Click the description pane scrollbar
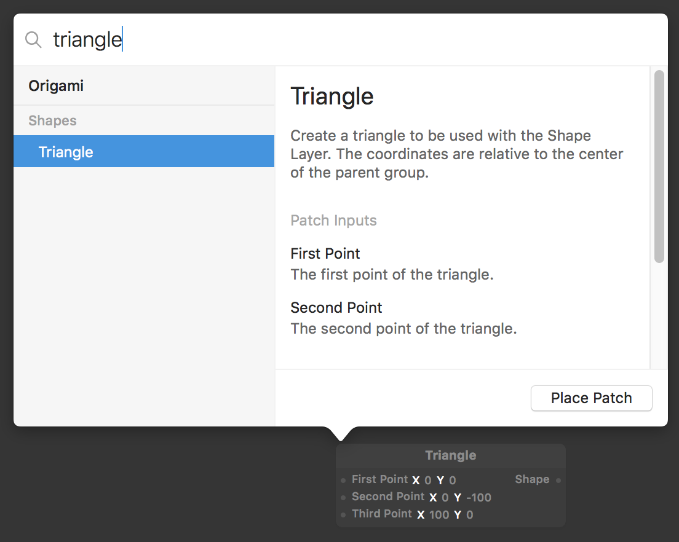Screen dimensions: 679x542 pos(659,167)
